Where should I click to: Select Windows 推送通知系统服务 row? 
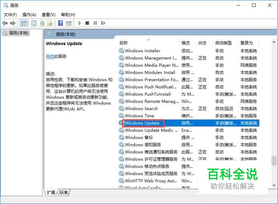pyautogui.click(x=189, y=152)
